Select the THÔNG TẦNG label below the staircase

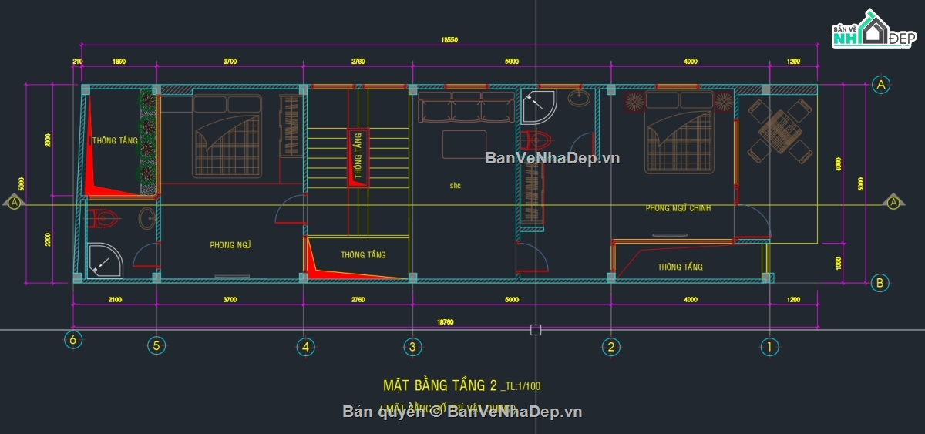pos(363,254)
